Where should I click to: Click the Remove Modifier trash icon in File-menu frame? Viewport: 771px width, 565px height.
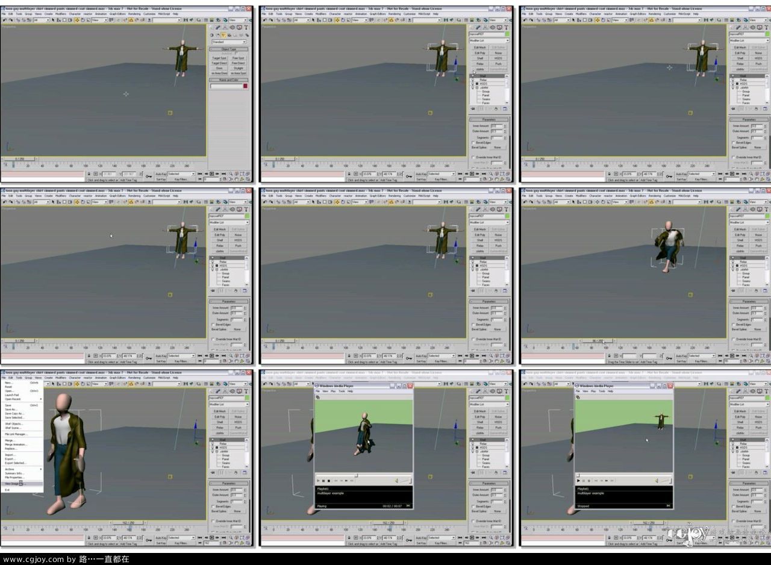[x=236, y=473]
